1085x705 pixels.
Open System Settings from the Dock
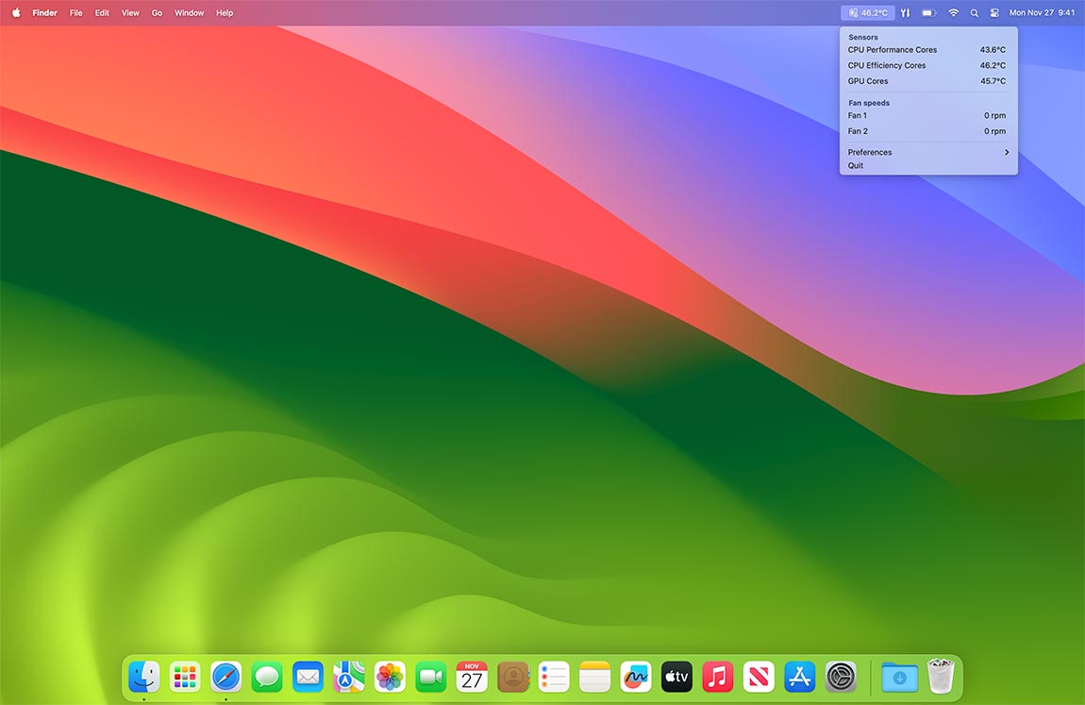(840, 677)
